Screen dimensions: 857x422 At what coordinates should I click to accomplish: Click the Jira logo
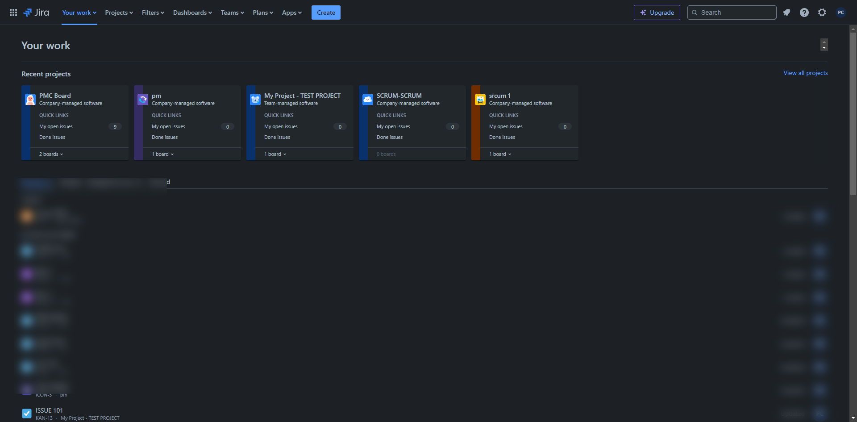coord(36,13)
